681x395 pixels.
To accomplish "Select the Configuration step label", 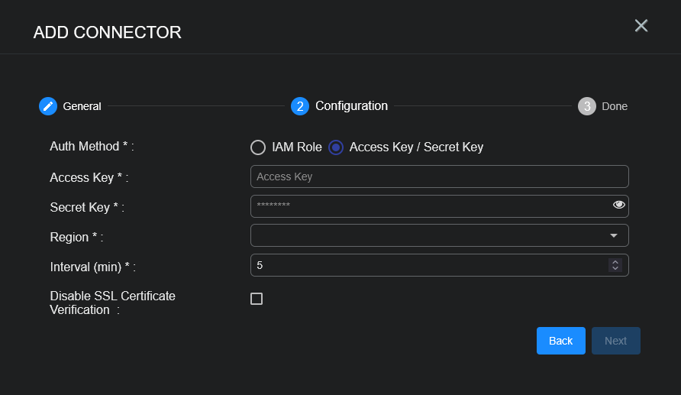I will (x=351, y=106).
